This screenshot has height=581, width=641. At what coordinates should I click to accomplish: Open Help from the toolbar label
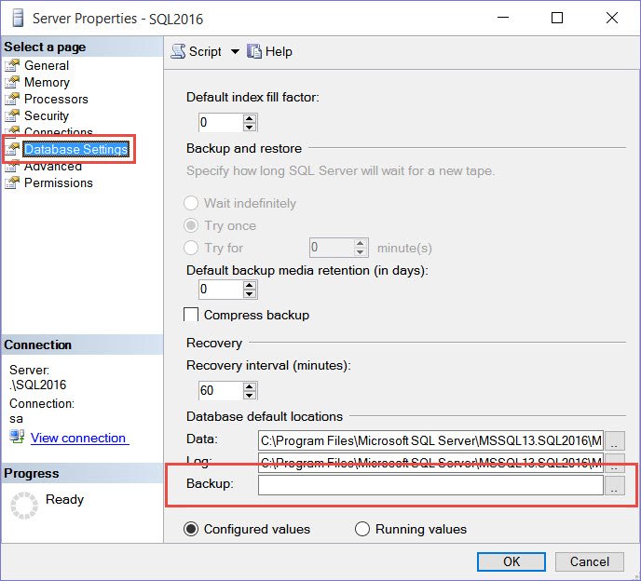279,51
